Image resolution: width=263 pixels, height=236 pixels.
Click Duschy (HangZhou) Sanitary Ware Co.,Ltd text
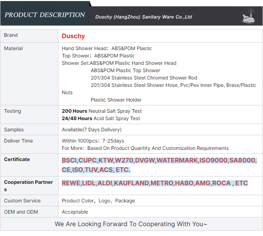(x=143, y=17)
